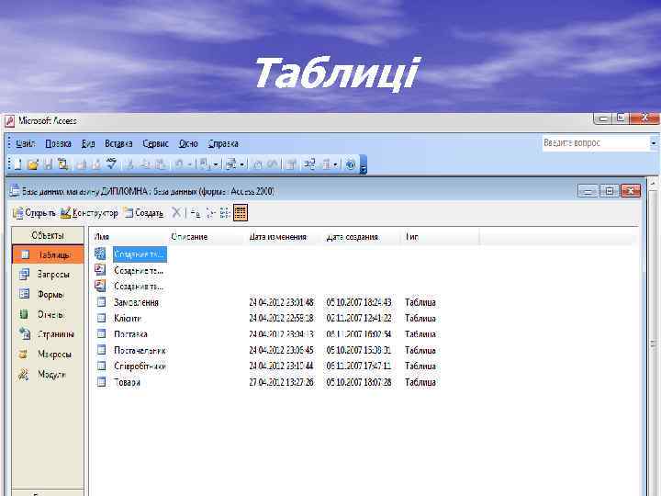Click the database window title icon
The width and height of the screenshot is (661, 496).
click(x=15, y=191)
